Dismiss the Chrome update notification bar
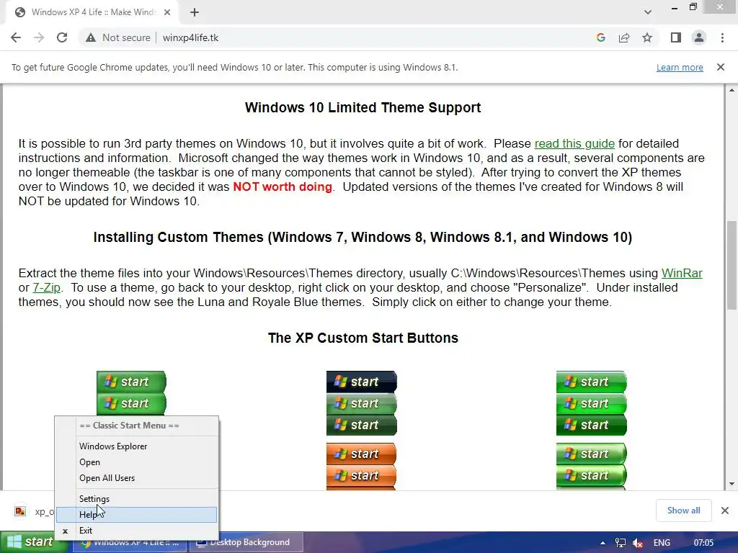Viewport: 738px width, 553px height. coord(721,67)
